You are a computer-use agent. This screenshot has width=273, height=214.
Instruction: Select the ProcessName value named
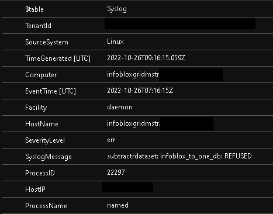tap(118, 205)
